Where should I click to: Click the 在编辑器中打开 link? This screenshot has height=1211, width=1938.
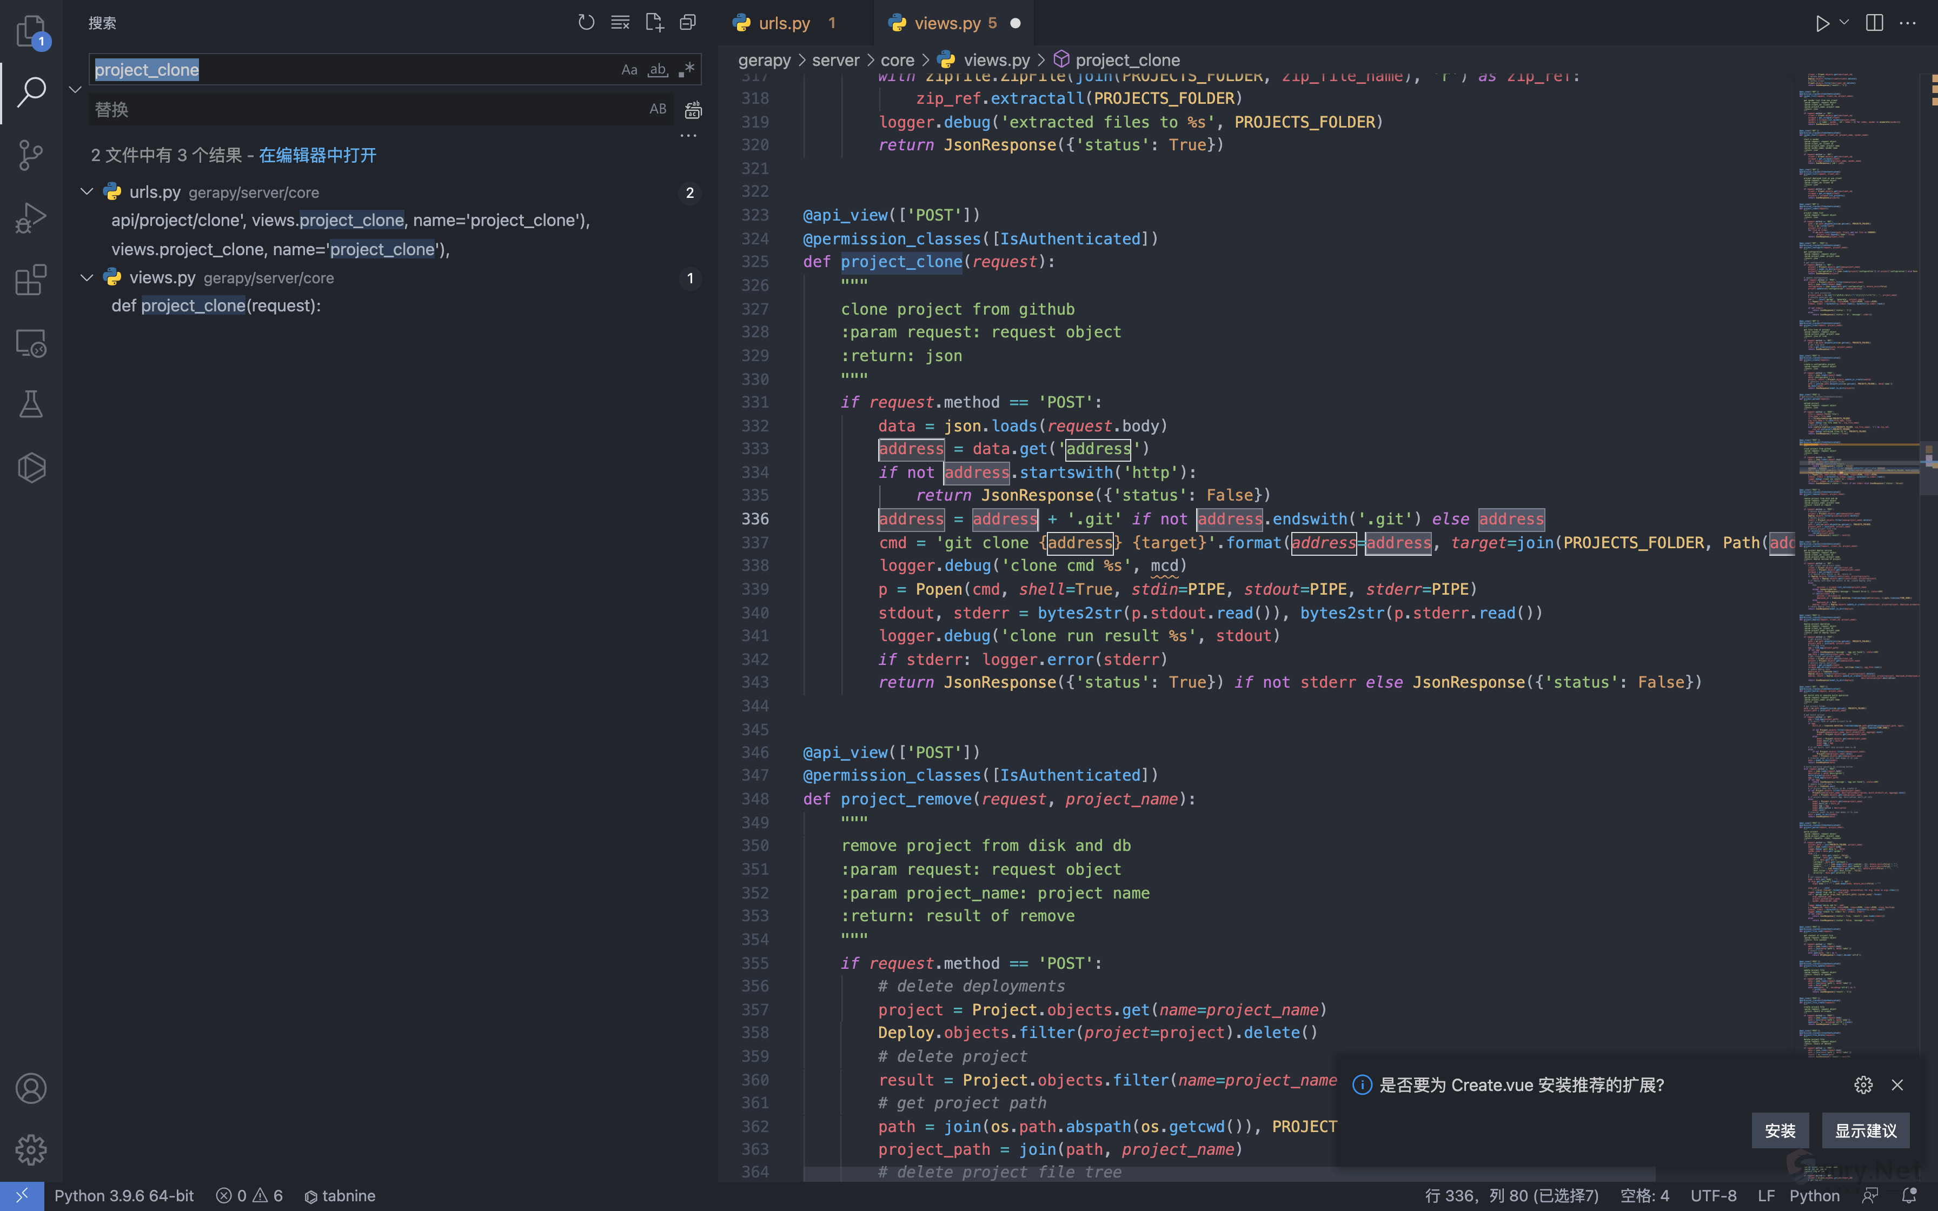click(317, 155)
